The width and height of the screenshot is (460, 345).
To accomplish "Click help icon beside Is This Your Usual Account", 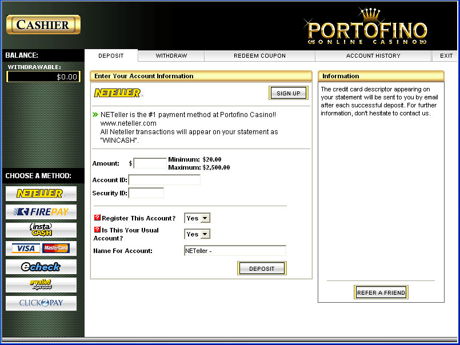I will [x=97, y=230].
